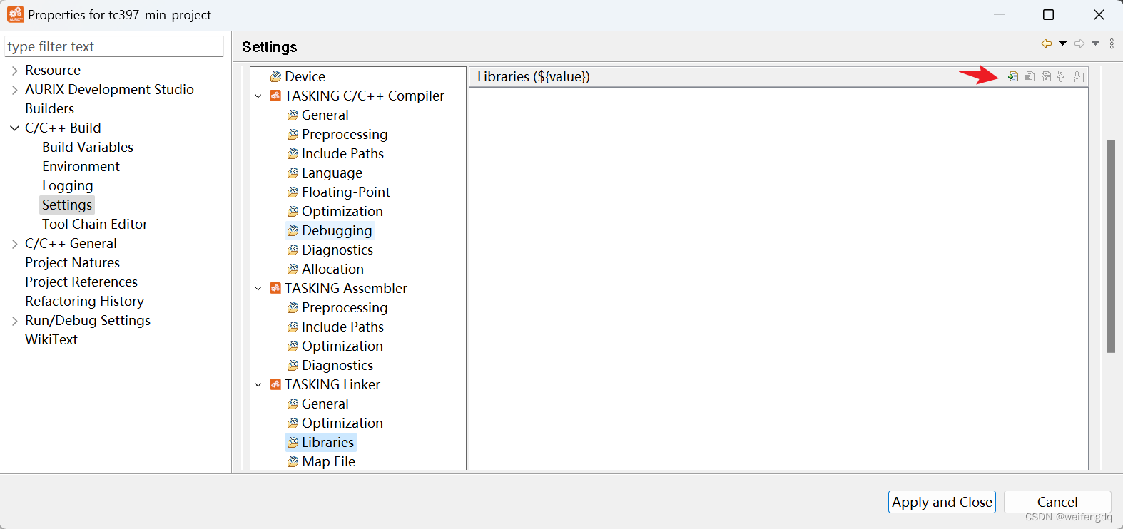Select General under TASKING C/C++ Compiler
The height and width of the screenshot is (529, 1123).
click(325, 115)
